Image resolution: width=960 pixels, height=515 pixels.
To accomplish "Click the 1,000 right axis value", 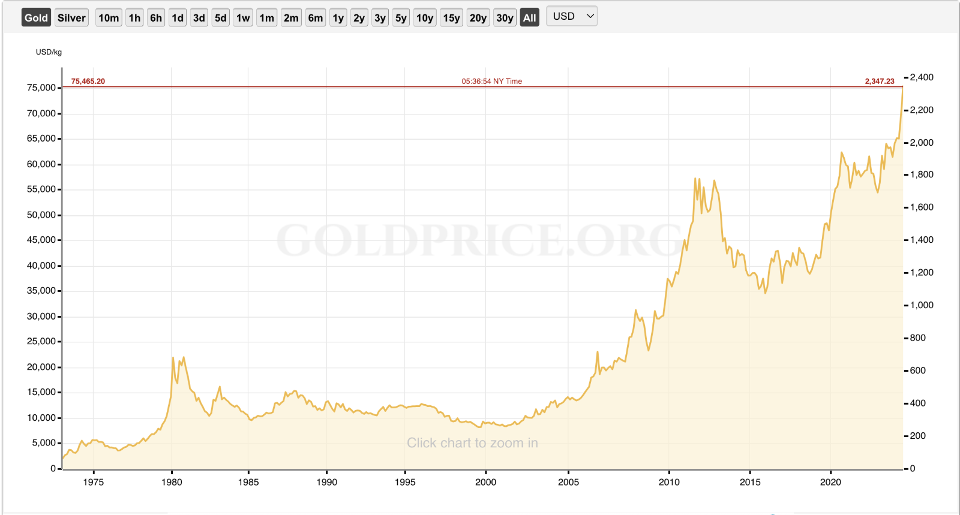I will [x=922, y=305].
